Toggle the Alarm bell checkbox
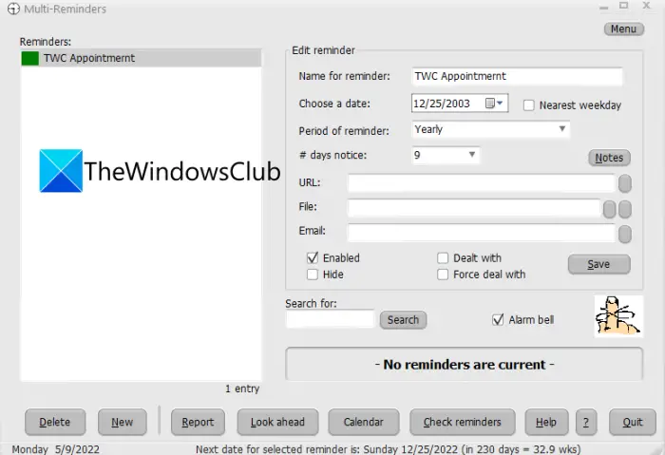Screen dimensions: 665x455 pyautogui.click(x=498, y=320)
